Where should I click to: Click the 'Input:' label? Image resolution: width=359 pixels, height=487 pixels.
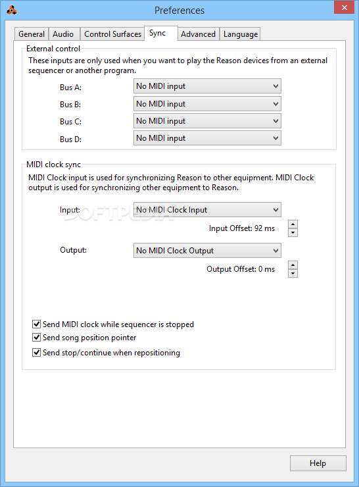point(70,210)
